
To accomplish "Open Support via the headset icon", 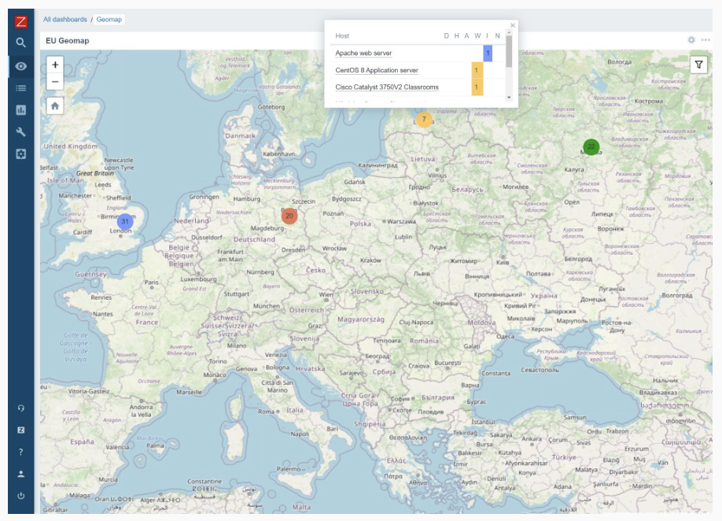I will coord(21,408).
